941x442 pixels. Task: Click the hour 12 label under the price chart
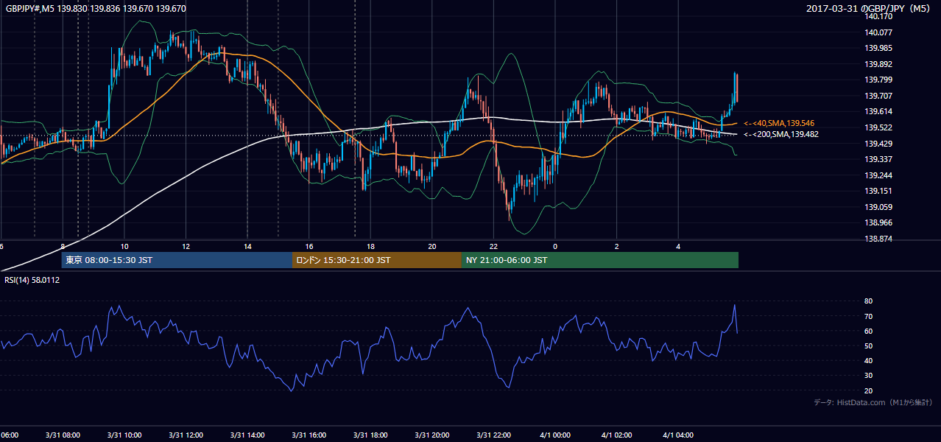pos(186,246)
